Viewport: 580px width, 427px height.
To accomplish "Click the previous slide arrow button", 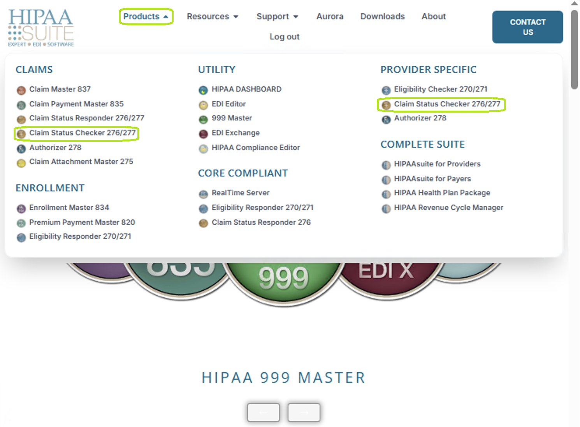I will (x=264, y=413).
